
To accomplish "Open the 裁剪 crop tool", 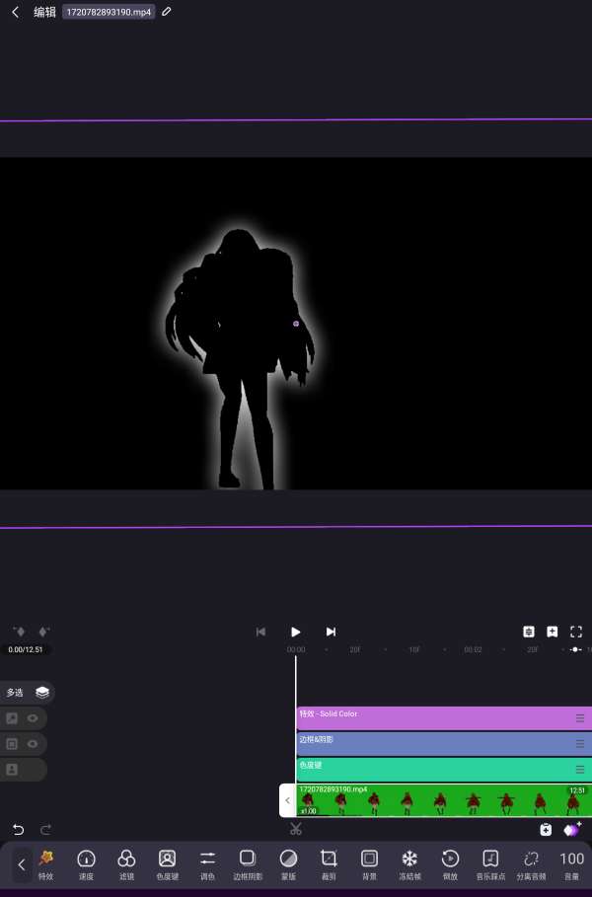I will click(329, 864).
